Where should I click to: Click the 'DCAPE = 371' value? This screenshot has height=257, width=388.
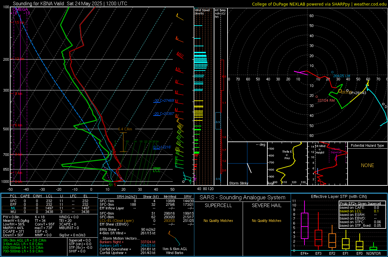pos(13,231)
